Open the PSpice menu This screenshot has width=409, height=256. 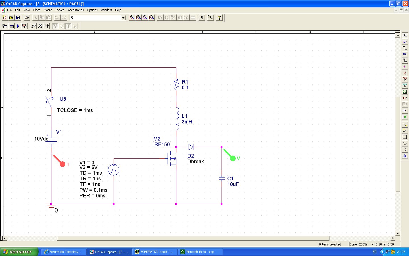click(60, 10)
